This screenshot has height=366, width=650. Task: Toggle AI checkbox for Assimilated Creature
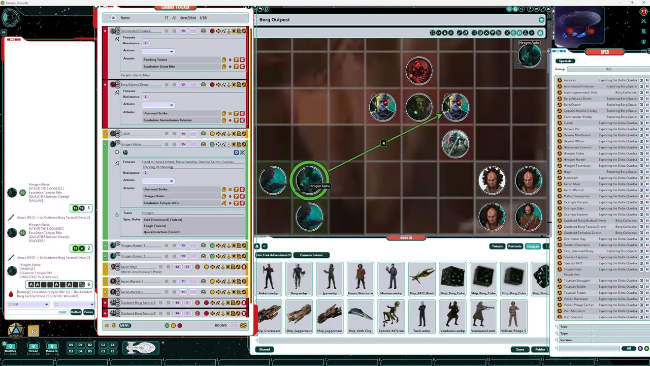point(174,31)
